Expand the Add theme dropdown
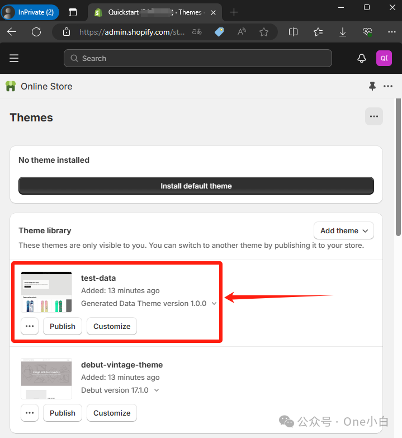This screenshot has height=438, width=402. click(344, 230)
